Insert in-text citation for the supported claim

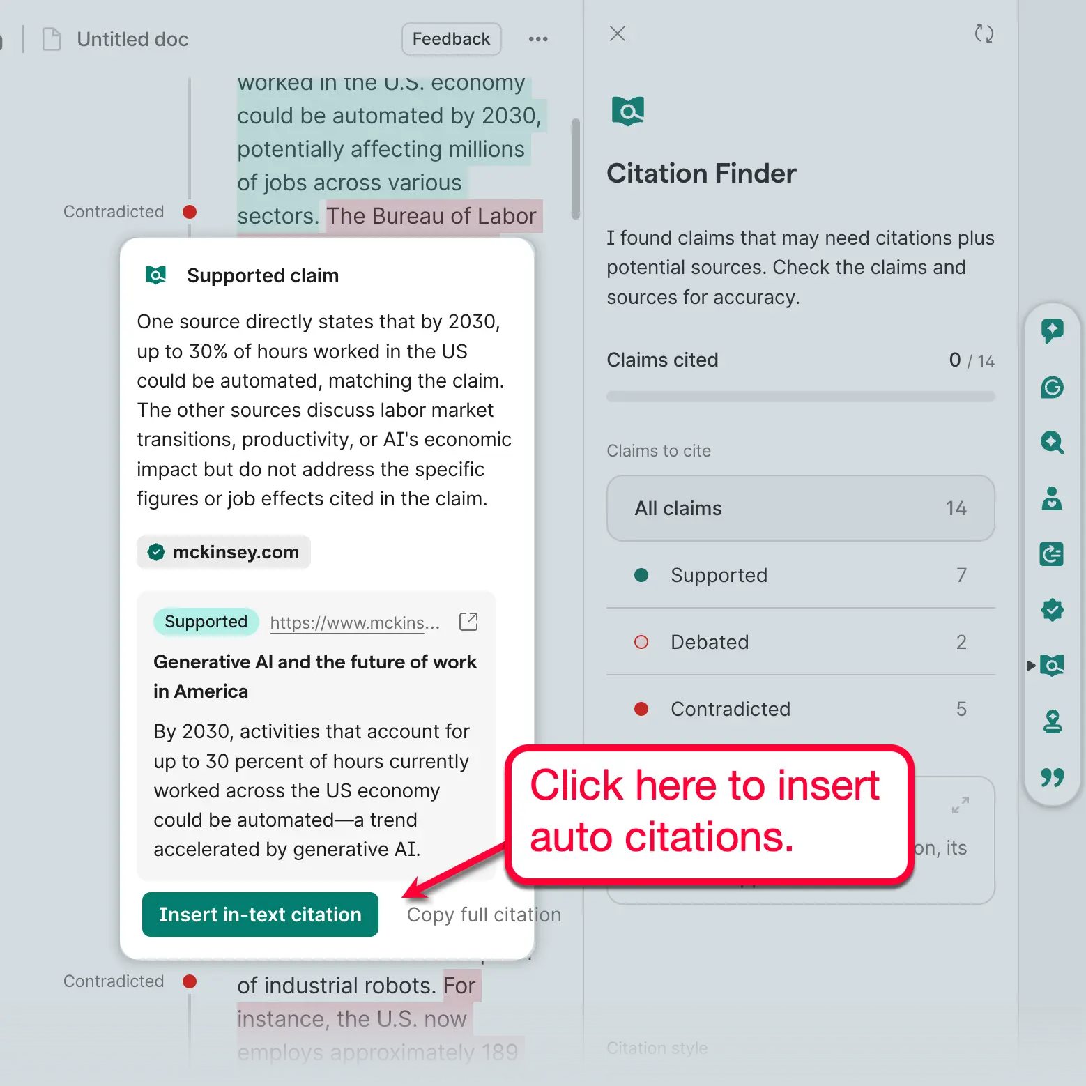(x=260, y=915)
